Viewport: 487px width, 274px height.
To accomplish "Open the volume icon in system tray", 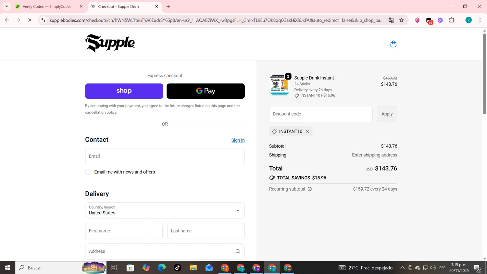I will click(x=433, y=268).
